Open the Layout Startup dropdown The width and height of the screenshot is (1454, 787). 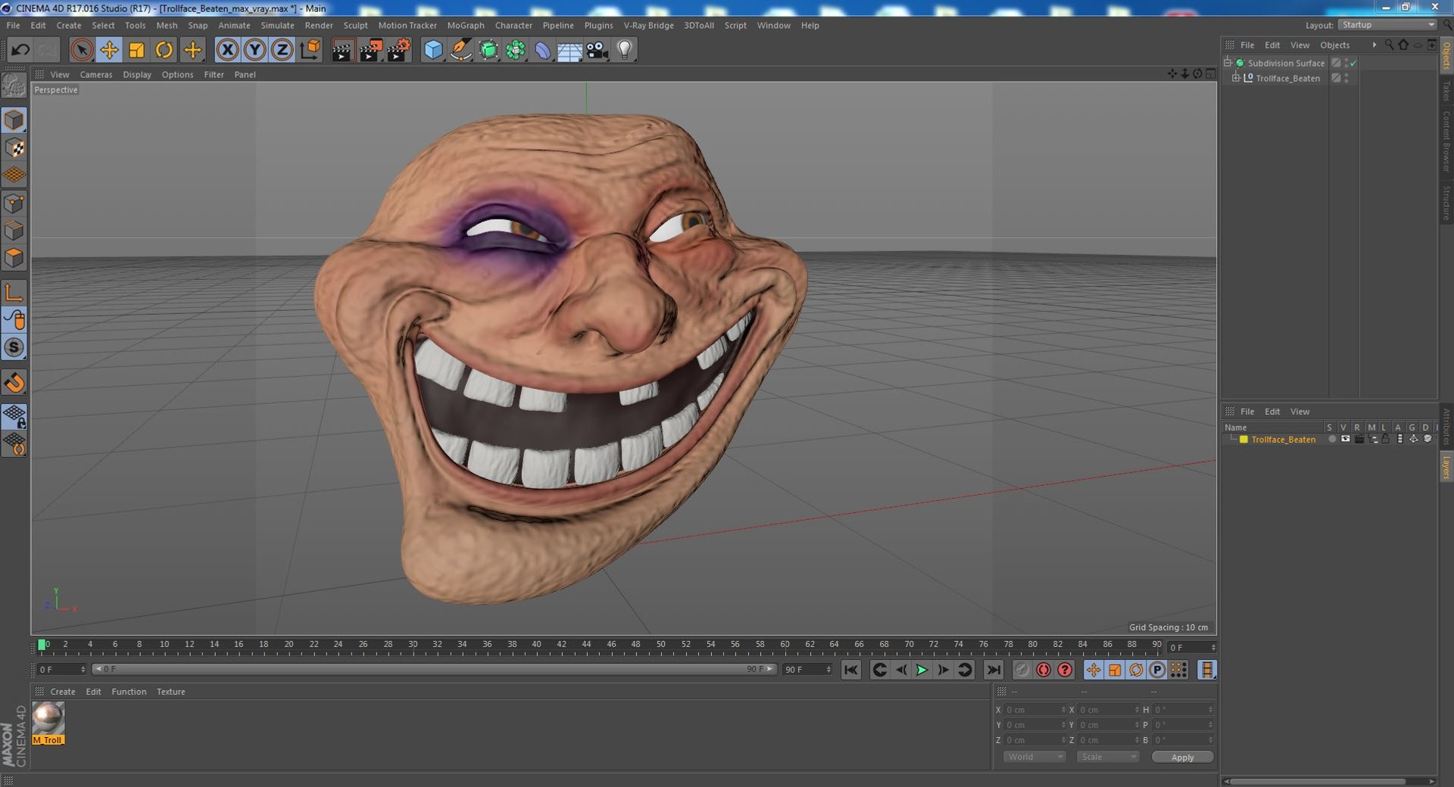tap(1387, 25)
